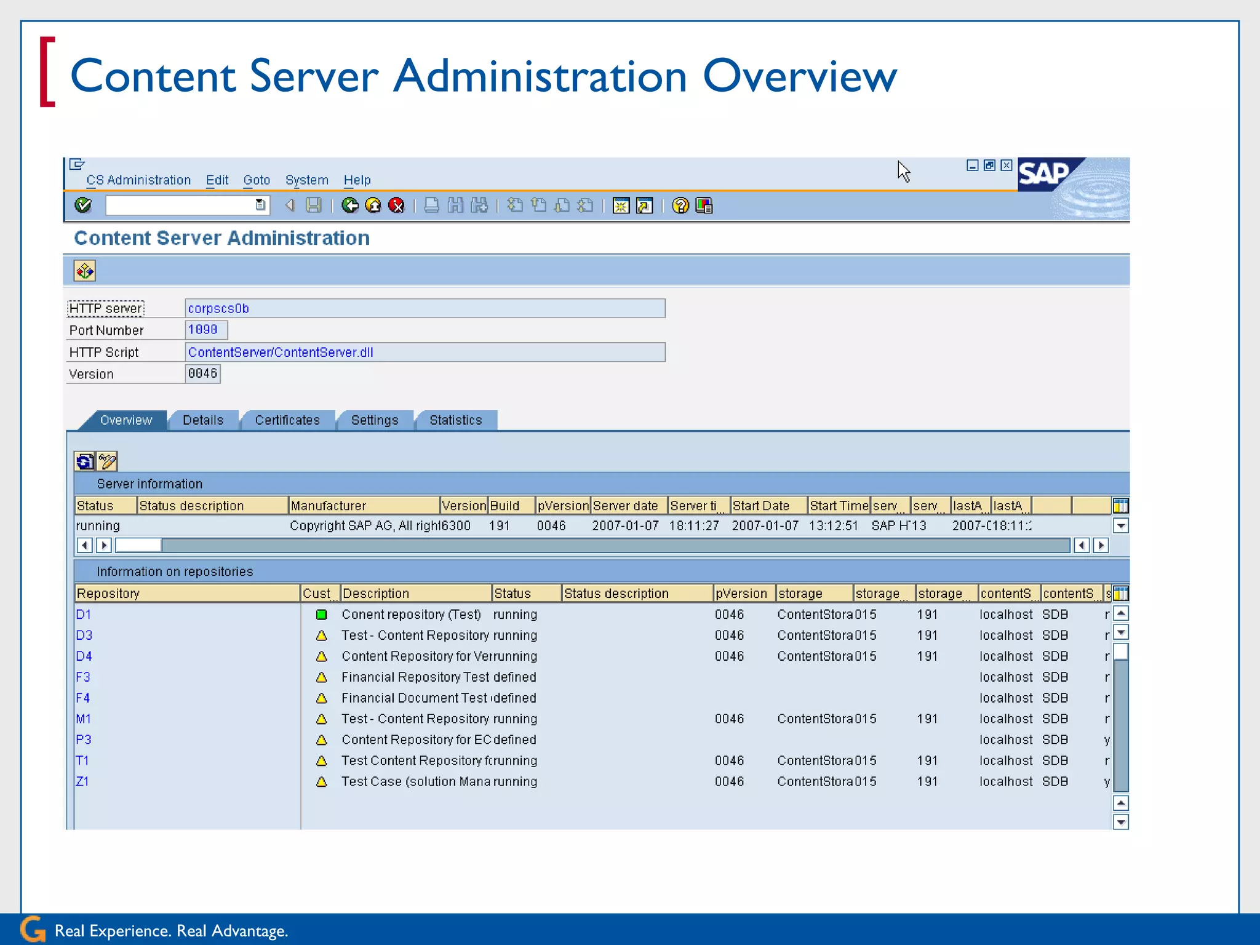This screenshot has width=1260, height=945.
Task: Click the Description column header in repositories table
Action: (x=416, y=593)
